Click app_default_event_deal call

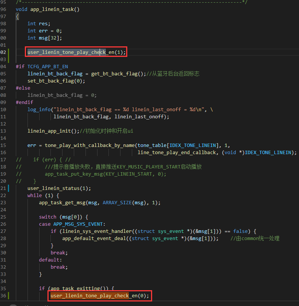[x=140, y=239]
